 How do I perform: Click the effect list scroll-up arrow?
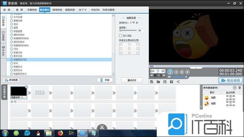pyautogui.click(x=113, y=15)
